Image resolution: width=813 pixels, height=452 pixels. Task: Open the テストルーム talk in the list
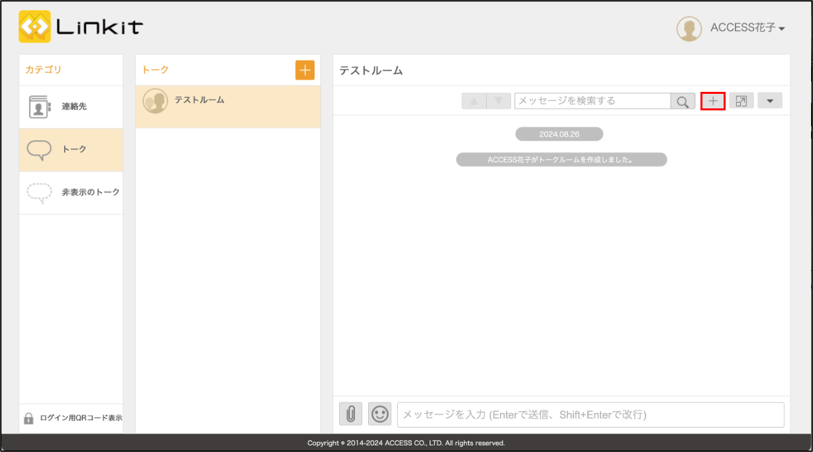tap(228, 106)
